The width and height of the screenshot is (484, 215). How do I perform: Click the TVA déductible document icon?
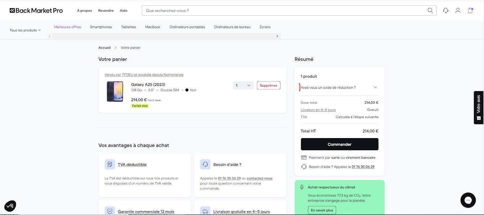[x=110, y=164]
